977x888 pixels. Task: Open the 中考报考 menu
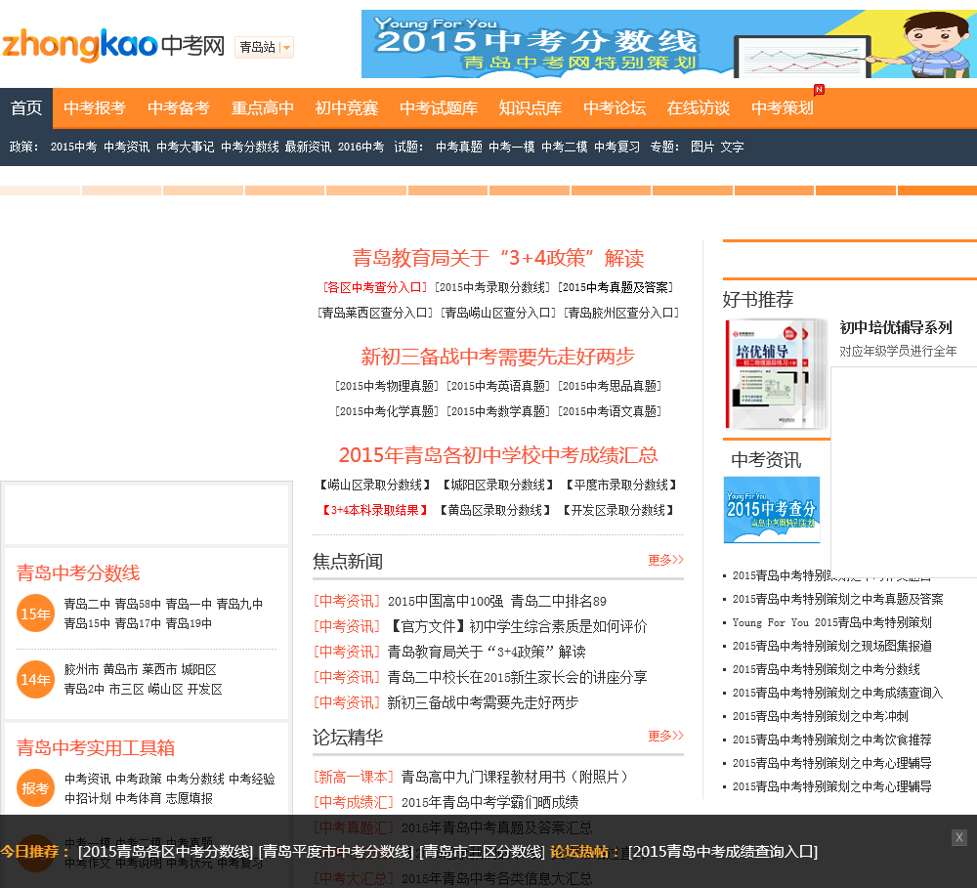[95, 107]
